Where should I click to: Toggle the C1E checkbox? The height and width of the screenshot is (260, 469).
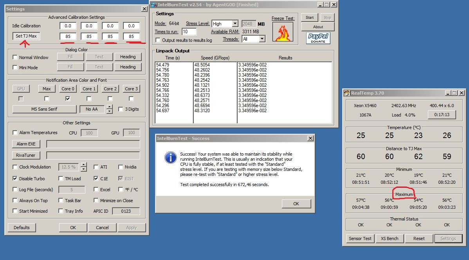tap(96, 178)
